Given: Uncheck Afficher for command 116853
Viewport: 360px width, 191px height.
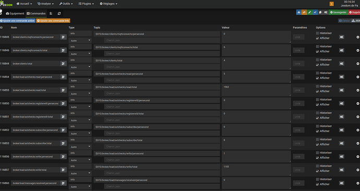Looking at the screenshot, I should coord(317,145).
